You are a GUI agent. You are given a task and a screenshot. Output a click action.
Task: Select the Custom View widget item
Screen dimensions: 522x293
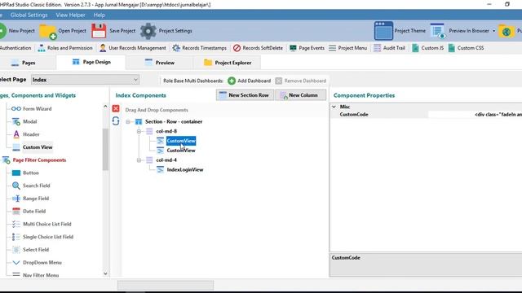click(x=38, y=147)
